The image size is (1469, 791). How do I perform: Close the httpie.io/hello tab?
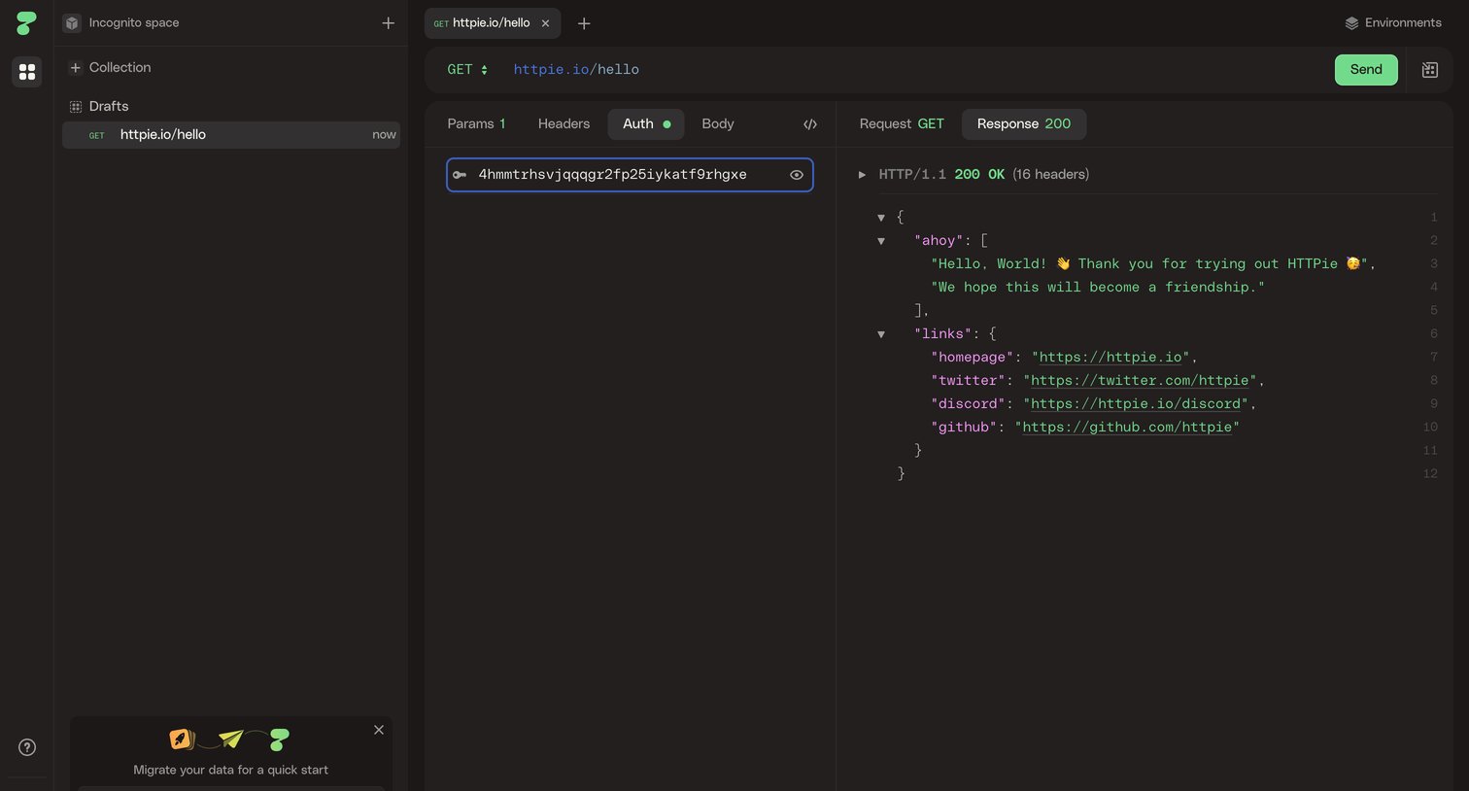545,23
